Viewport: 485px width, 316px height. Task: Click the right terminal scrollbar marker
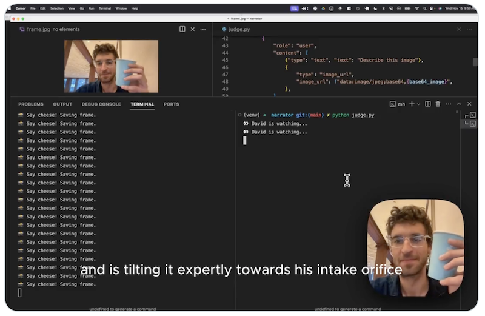(457, 112)
